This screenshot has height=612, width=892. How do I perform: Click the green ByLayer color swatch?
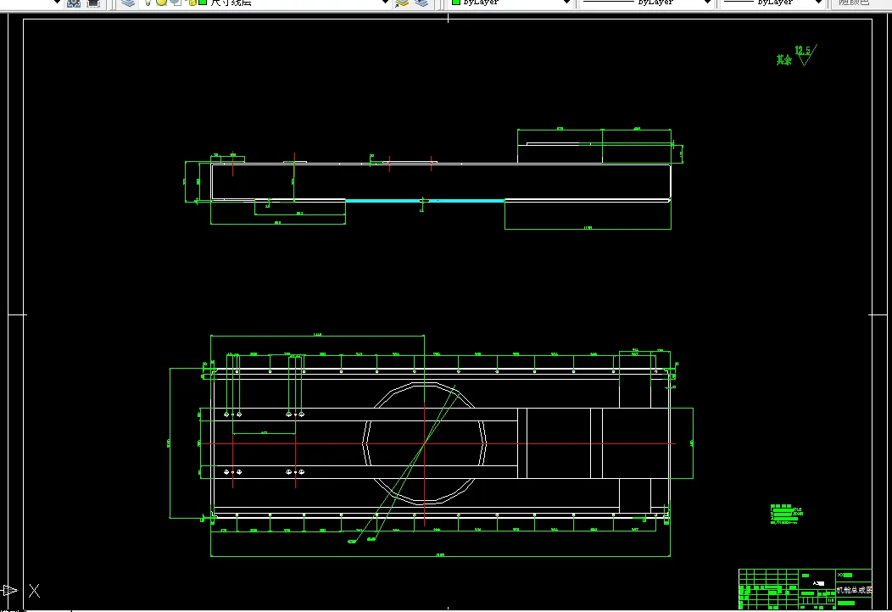[x=455, y=3]
